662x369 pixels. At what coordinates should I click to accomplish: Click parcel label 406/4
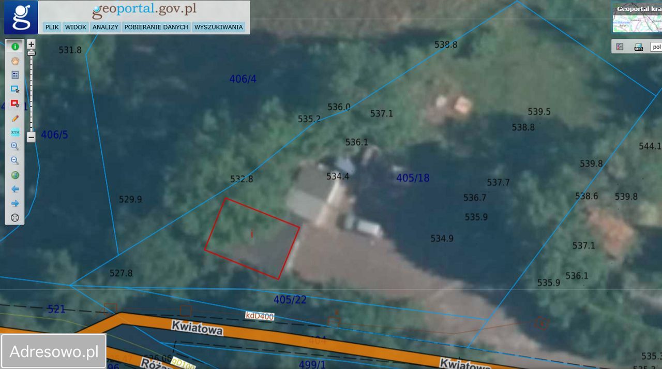click(243, 79)
